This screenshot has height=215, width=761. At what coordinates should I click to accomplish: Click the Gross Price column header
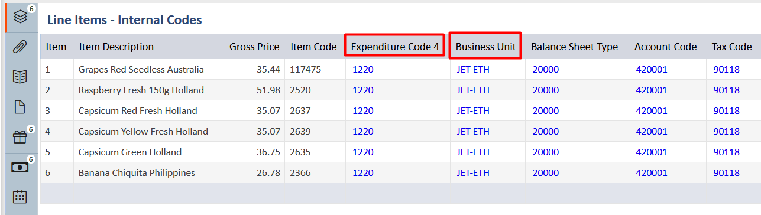(254, 47)
